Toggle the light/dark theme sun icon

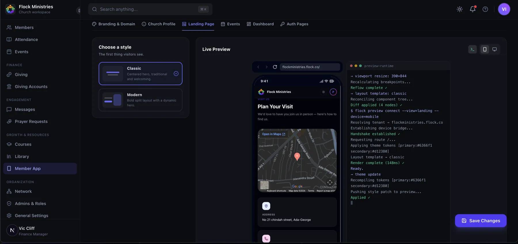[460, 9]
